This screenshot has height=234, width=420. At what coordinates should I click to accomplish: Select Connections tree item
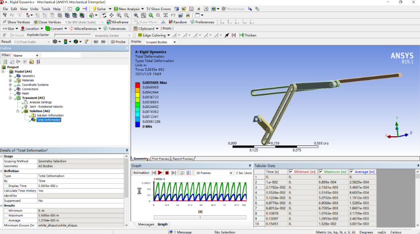click(x=30, y=89)
